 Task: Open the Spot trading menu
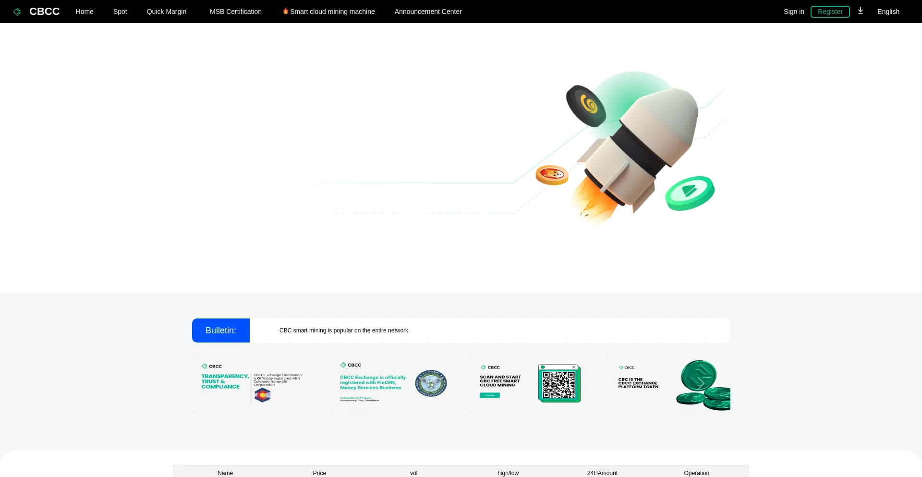pos(120,12)
